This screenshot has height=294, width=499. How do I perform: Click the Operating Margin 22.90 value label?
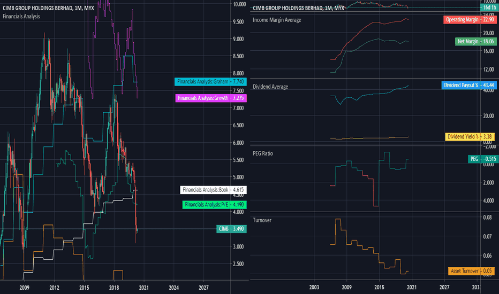(x=470, y=20)
